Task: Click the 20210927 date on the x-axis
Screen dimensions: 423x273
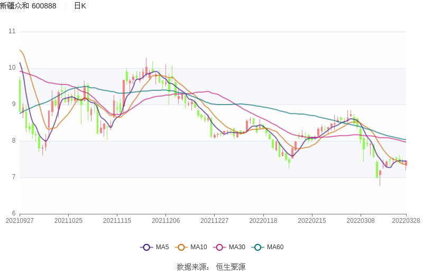Action: click(x=20, y=221)
